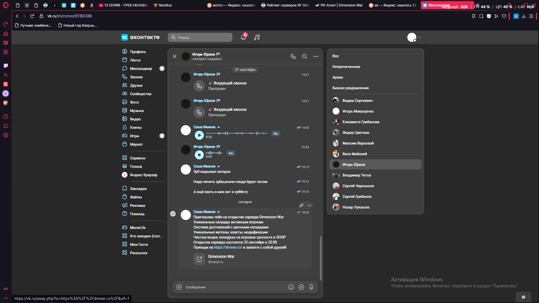Switch to Архив chats filter
This screenshot has width=539, height=303.
click(337, 77)
